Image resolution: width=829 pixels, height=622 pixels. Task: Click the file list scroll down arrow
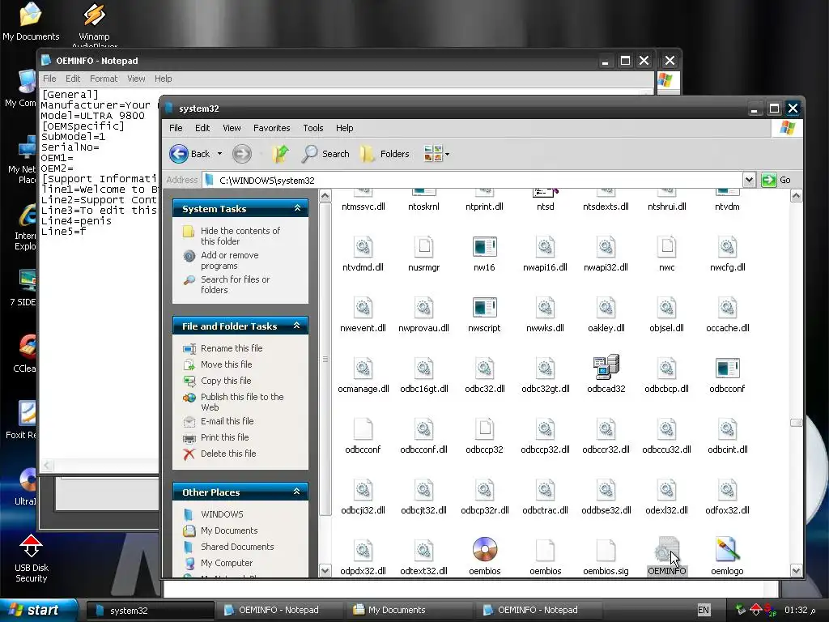(796, 570)
